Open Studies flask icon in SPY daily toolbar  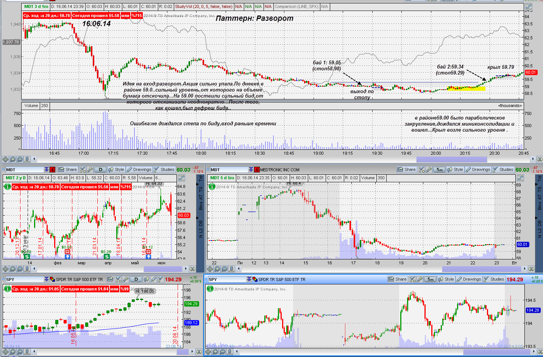[161, 279]
